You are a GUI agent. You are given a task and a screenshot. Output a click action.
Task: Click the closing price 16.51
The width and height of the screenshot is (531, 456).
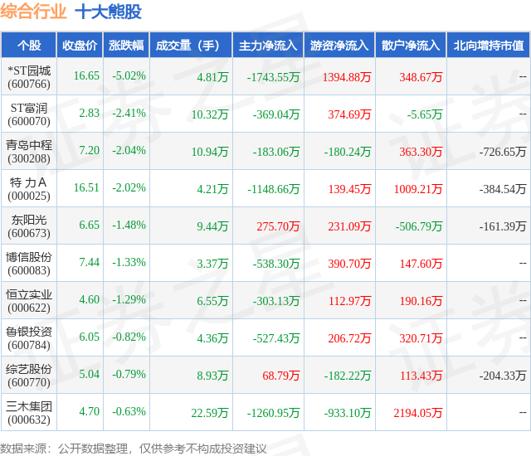tap(86, 187)
